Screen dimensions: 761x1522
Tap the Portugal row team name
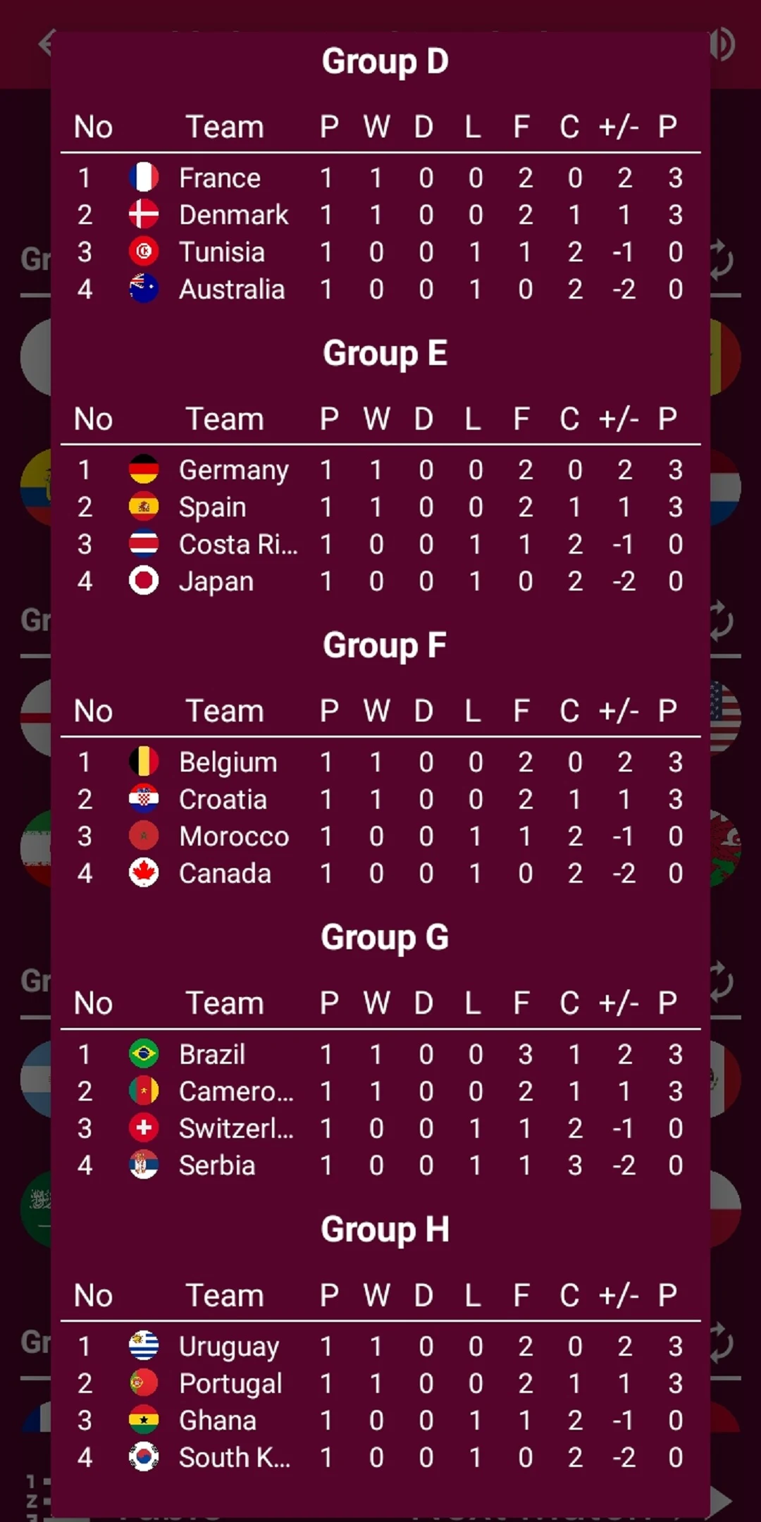(x=230, y=1384)
